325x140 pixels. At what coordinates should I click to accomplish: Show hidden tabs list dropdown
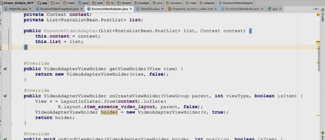[x=316, y=9]
